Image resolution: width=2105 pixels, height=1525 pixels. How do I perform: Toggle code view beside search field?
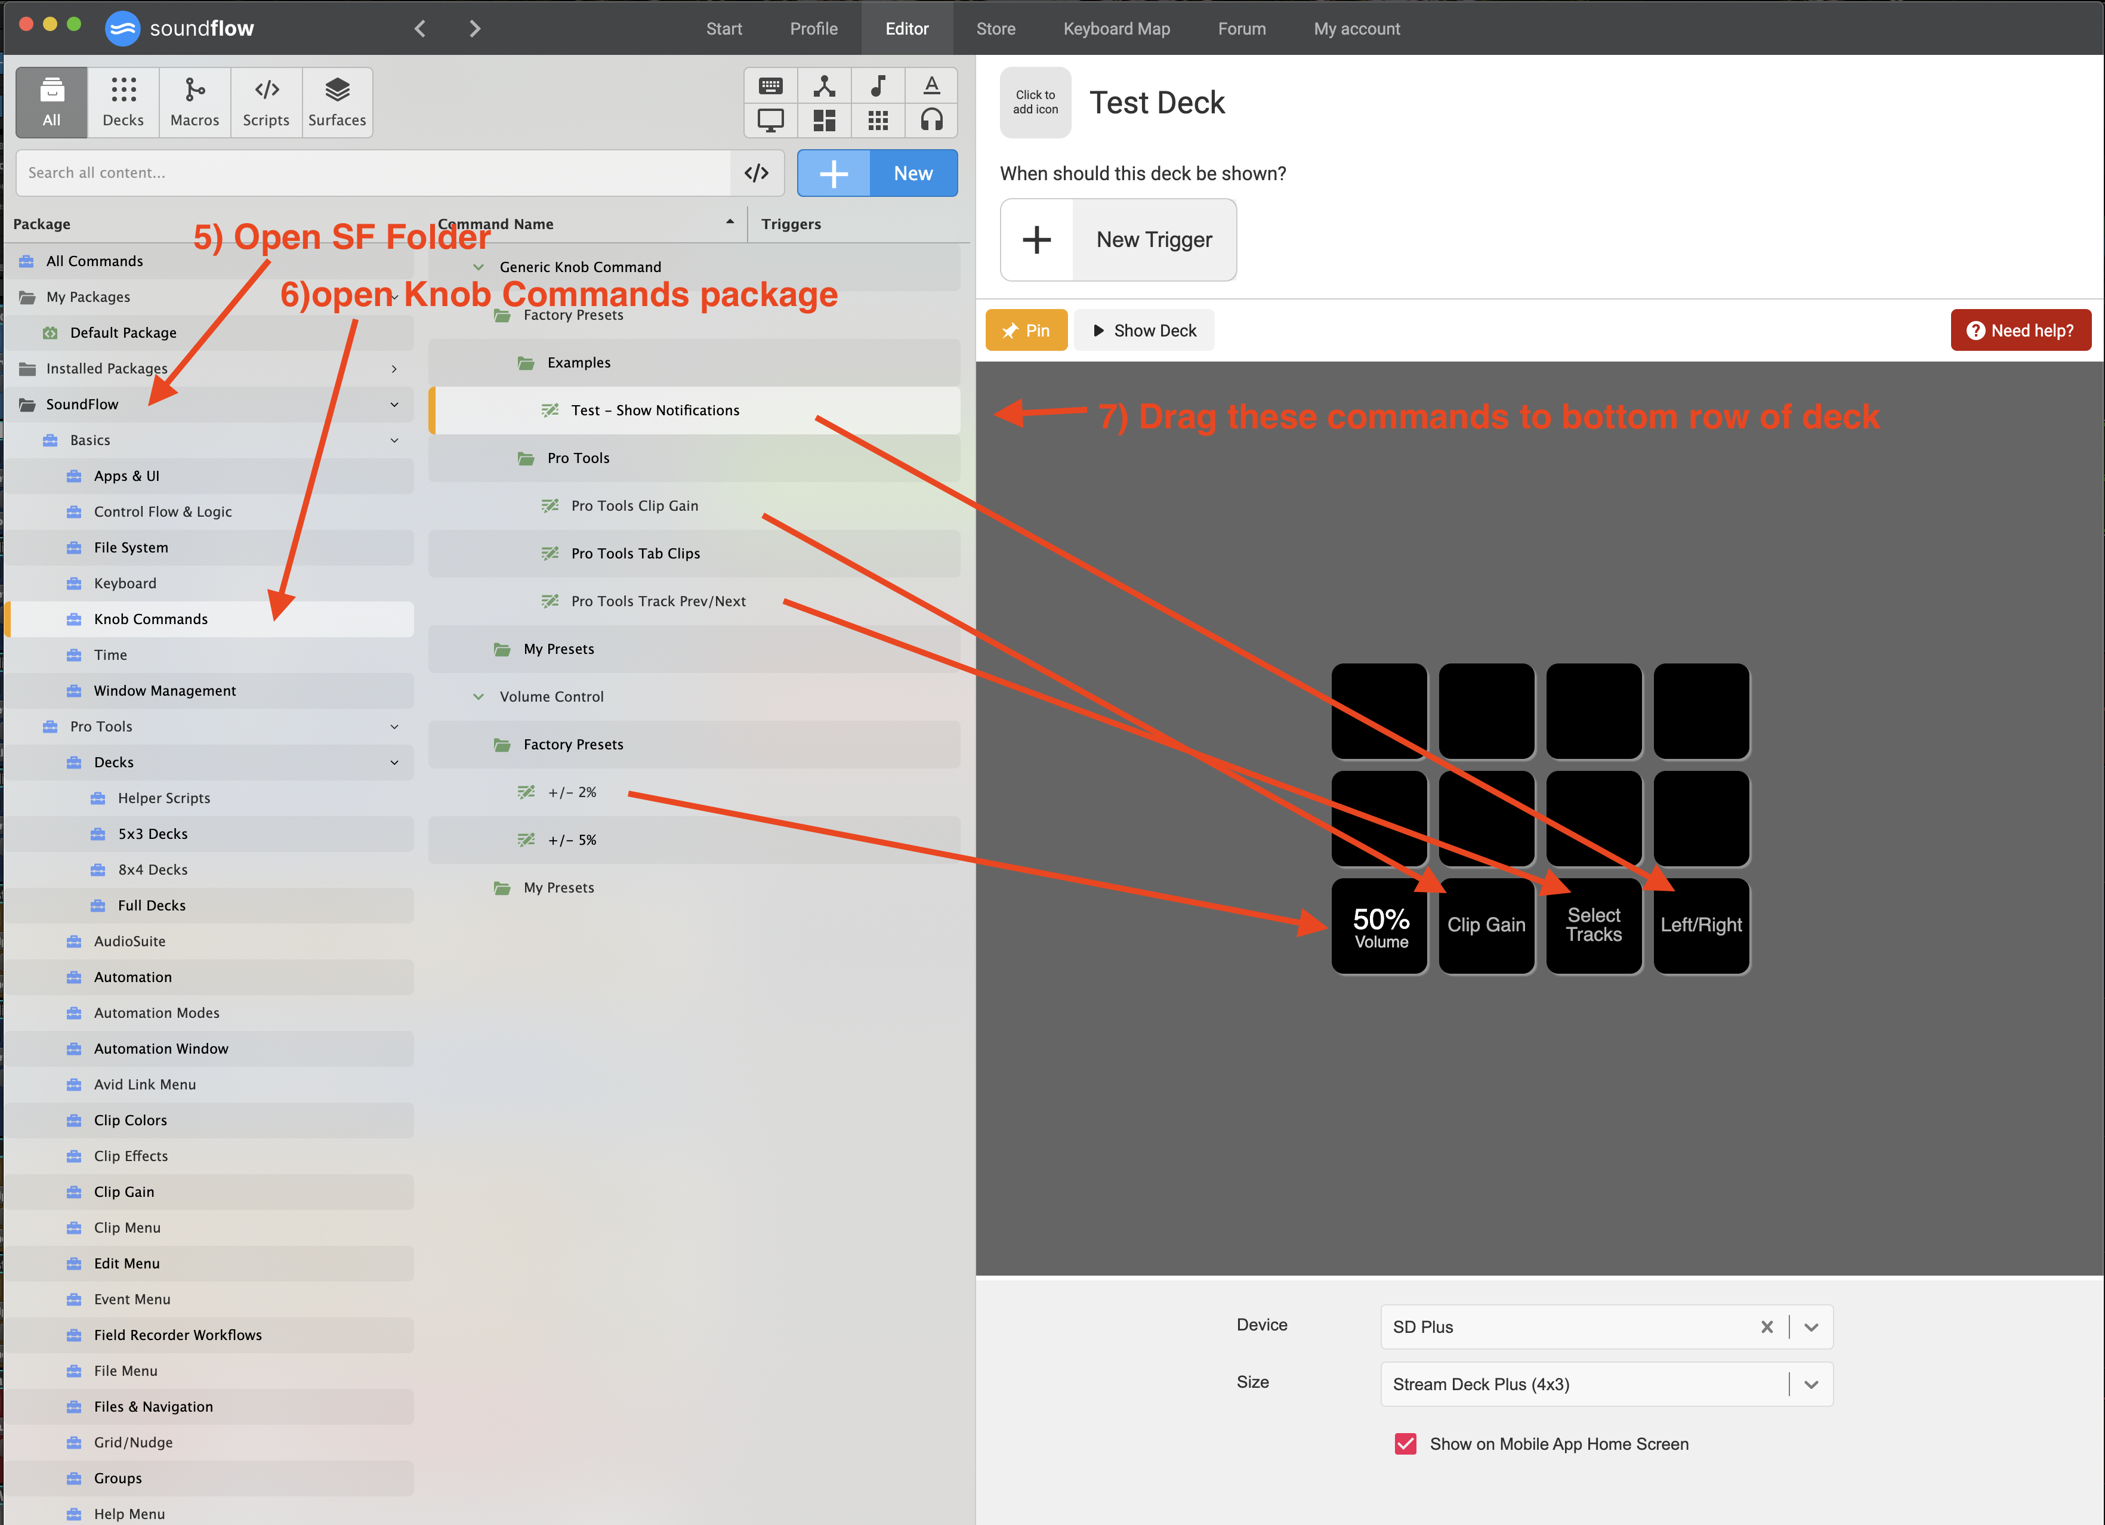757,172
